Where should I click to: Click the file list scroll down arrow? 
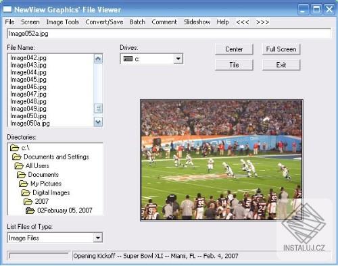98,122
